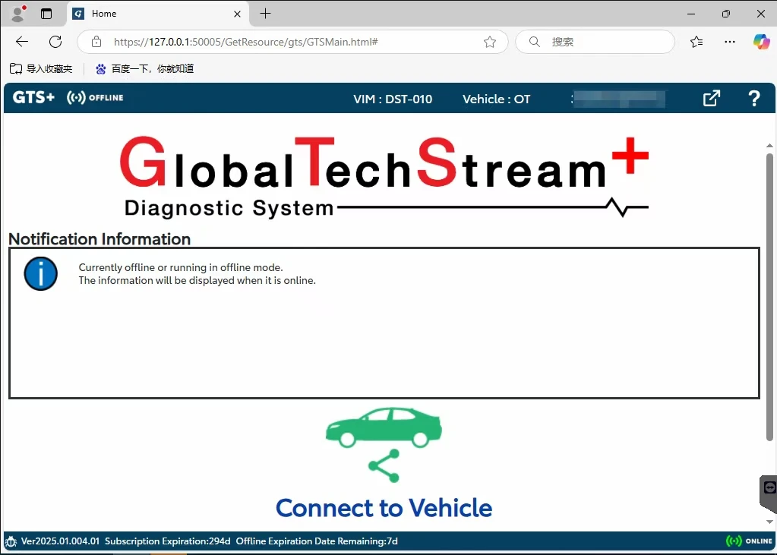Screen dimensions: 777x555
Task: Click the GTS+ logo in header
Action: tap(33, 98)
